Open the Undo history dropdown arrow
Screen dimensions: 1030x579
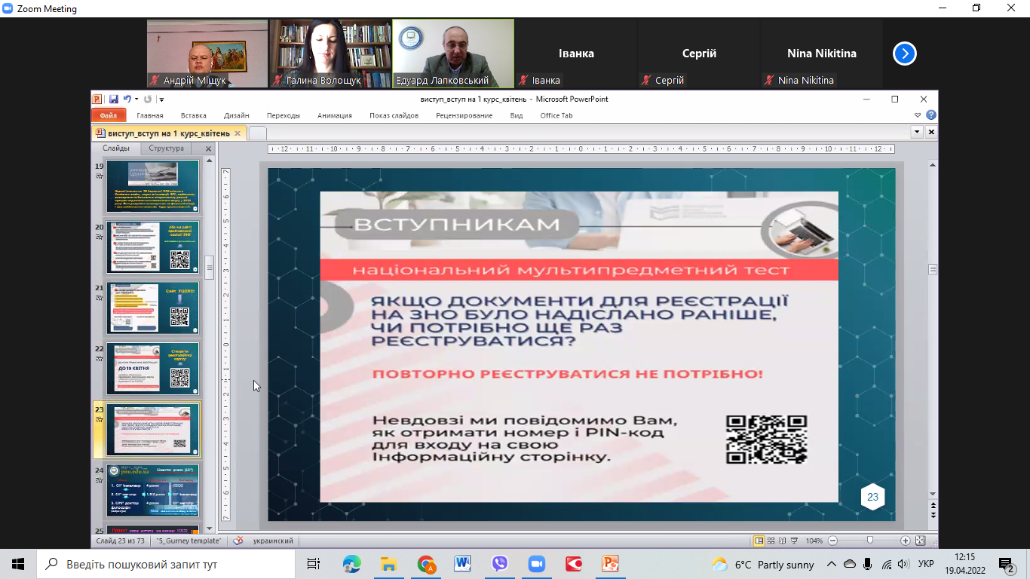(x=136, y=100)
